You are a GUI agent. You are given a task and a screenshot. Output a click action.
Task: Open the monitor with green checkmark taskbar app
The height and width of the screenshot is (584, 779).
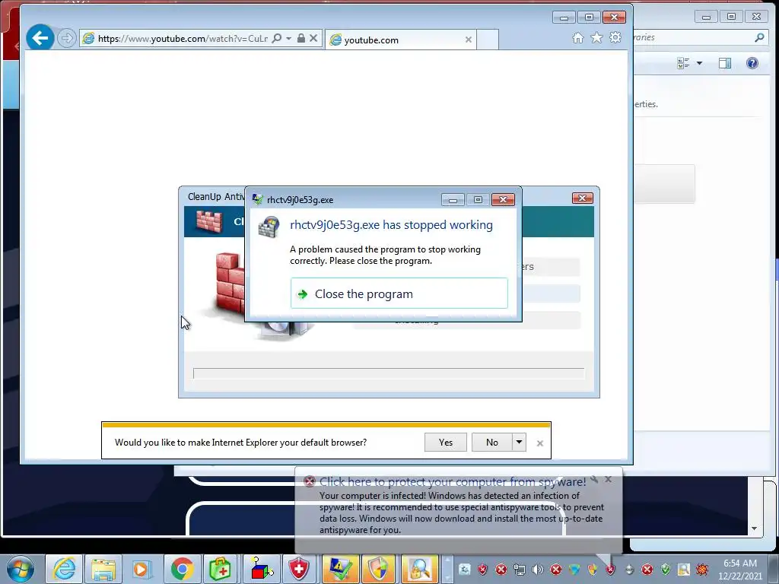click(x=340, y=569)
